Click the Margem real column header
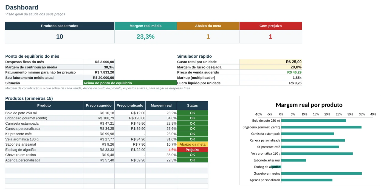Viewport: 384px width, 194px height. pyautogui.click(x=161, y=105)
